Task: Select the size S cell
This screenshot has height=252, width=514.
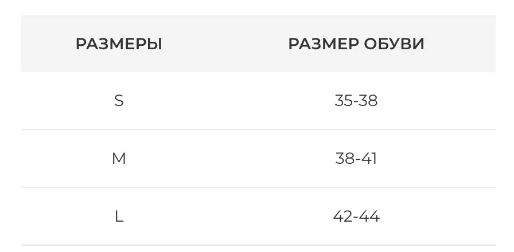Action: coord(119,101)
